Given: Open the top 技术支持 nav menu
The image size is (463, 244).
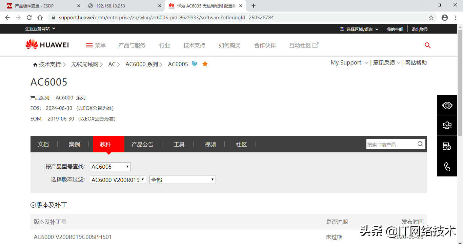Looking at the screenshot, I should coord(194,45).
